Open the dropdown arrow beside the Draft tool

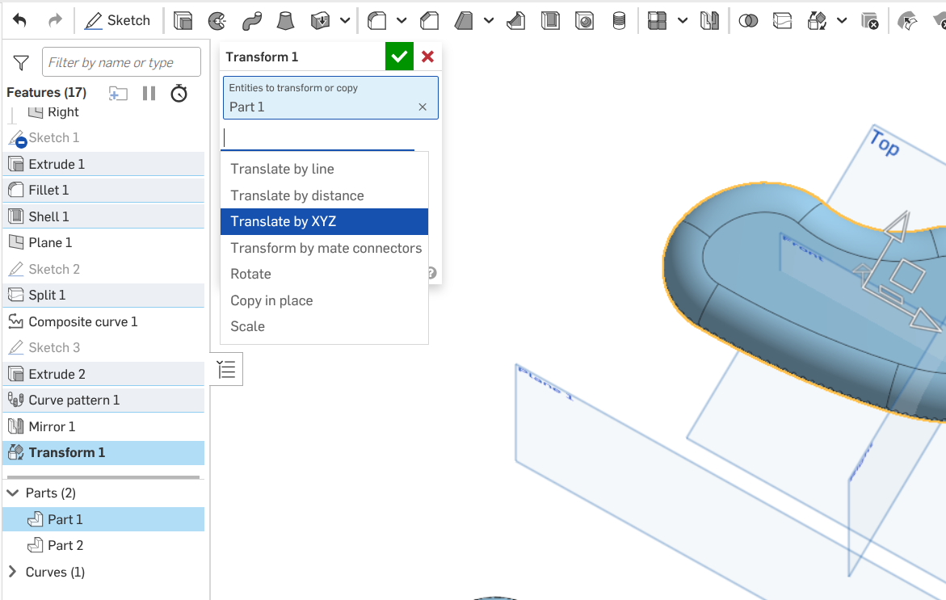pos(489,21)
